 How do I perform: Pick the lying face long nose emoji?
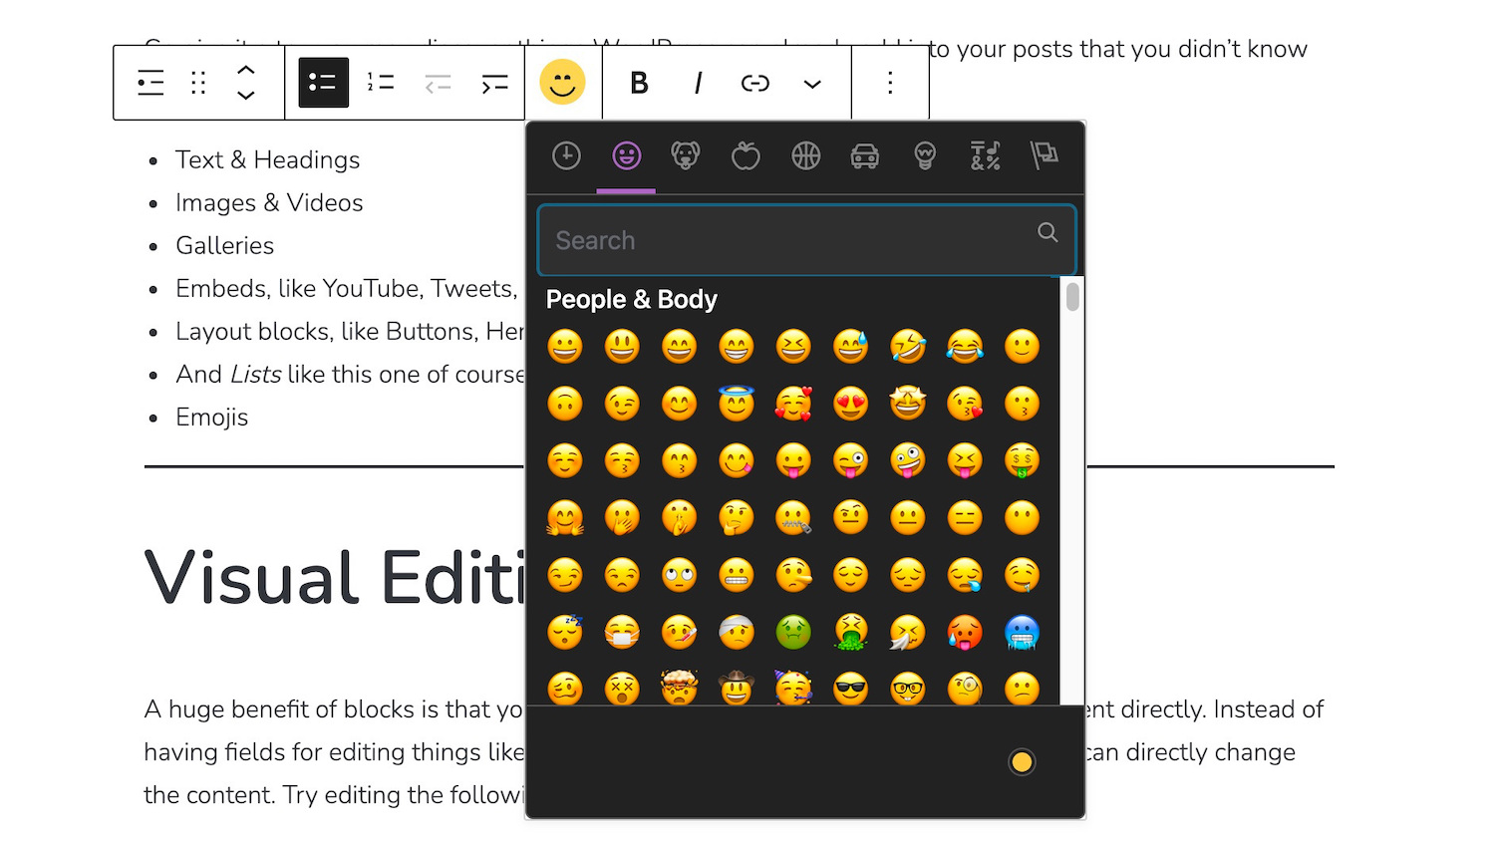(793, 575)
